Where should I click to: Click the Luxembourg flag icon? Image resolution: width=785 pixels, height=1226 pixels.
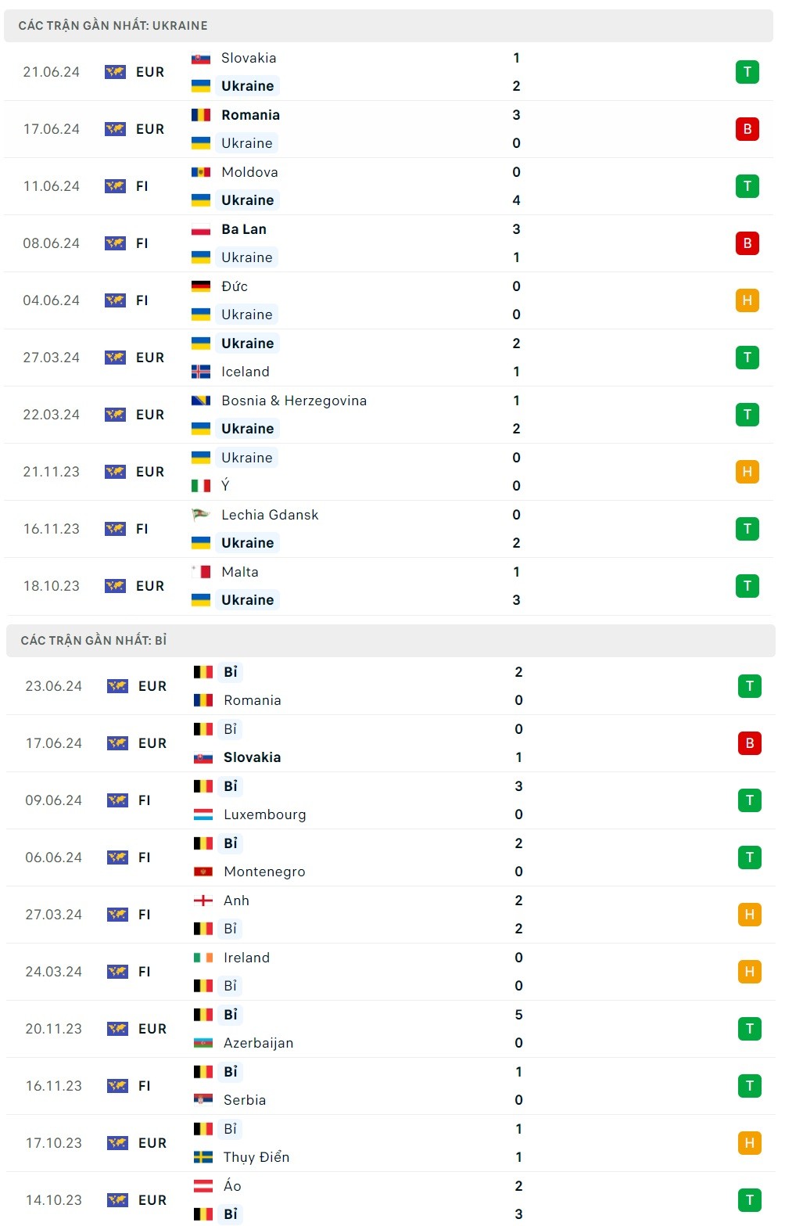pos(203,814)
